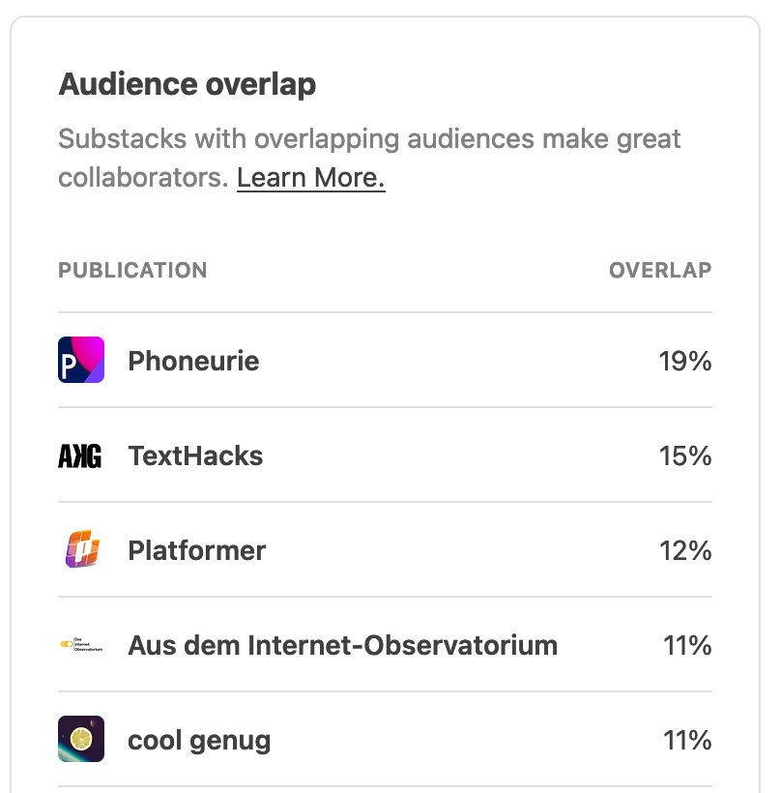Click the PUBLICATION column header
781x793 pixels.
(x=132, y=270)
